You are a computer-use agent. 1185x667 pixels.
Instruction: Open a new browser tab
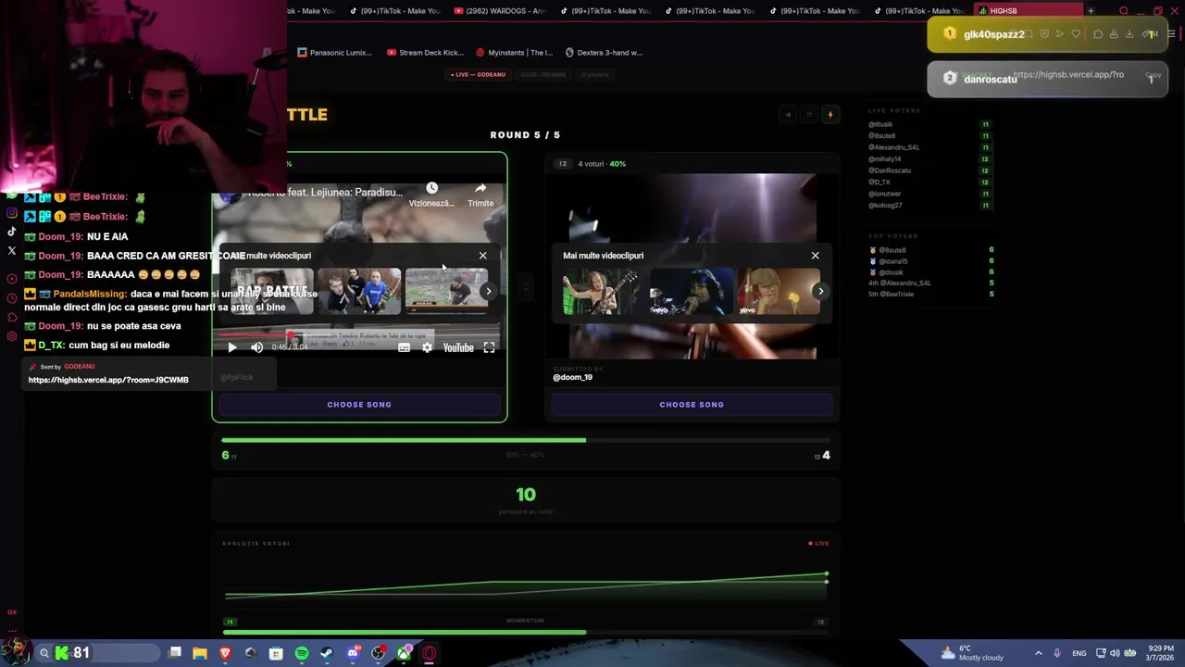[x=1091, y=11]
